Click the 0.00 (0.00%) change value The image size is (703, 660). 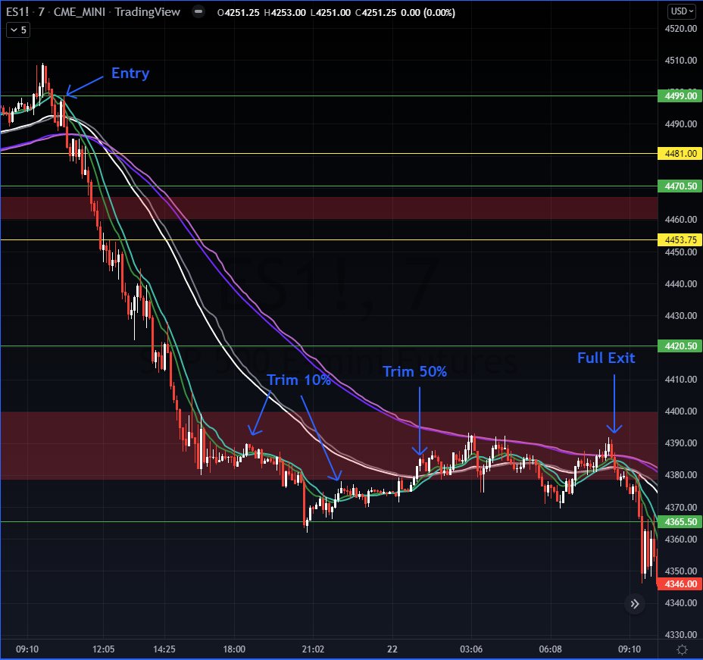[428, 12]
